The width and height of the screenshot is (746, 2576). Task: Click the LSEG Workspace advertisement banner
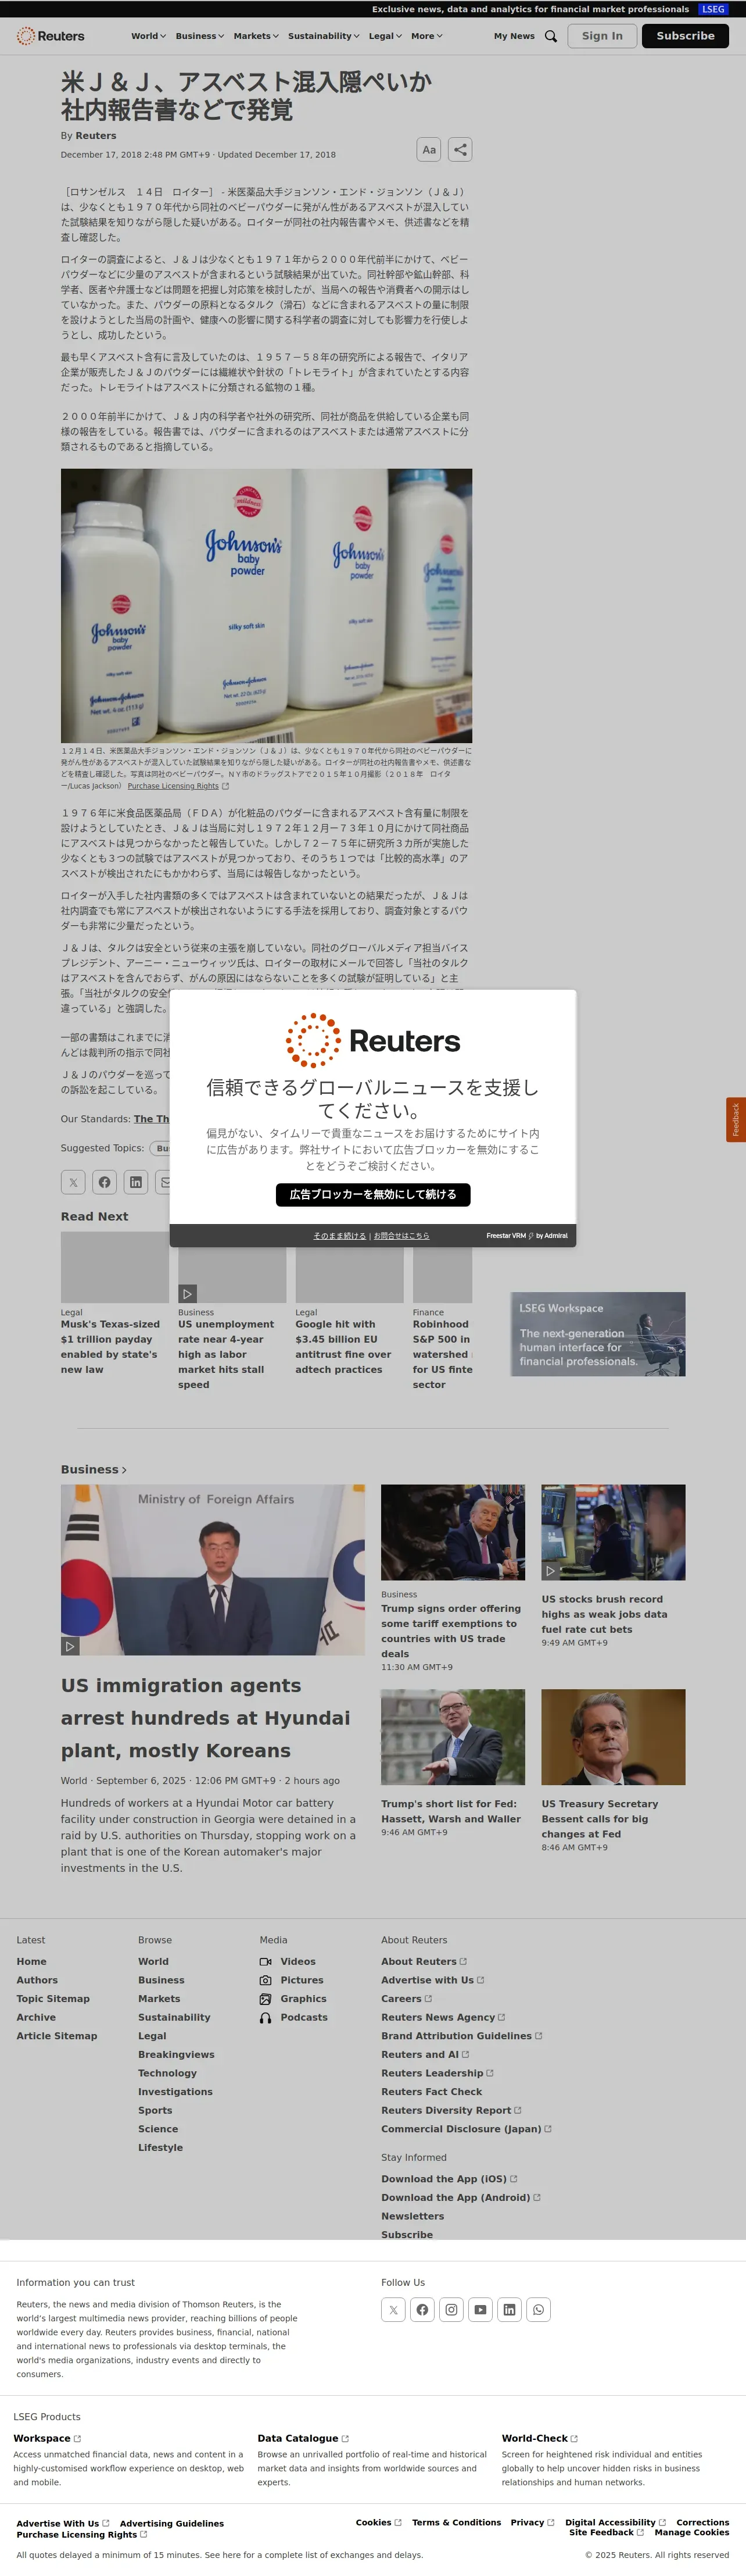coord(598,1334)
